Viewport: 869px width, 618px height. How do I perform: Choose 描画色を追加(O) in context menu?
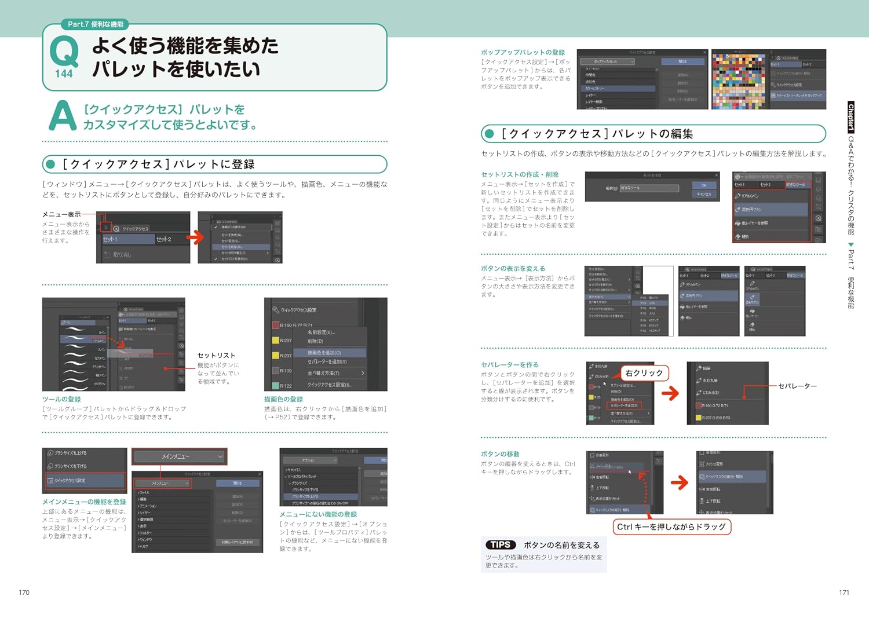(329, 352)
